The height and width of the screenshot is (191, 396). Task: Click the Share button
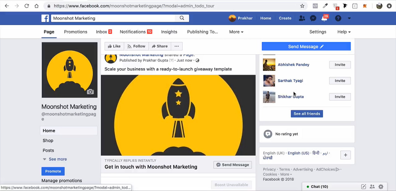click(160, 46)
